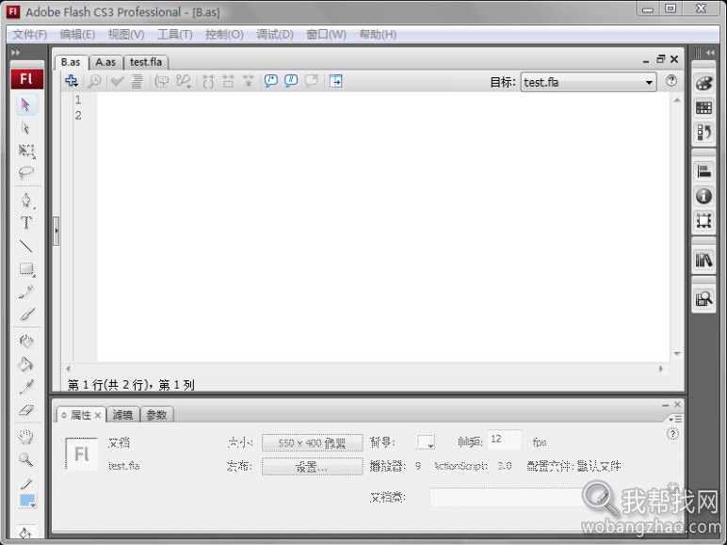727x545 pixels.
Task: Open the Library books panel icon
Action: (x=703, y=260)
